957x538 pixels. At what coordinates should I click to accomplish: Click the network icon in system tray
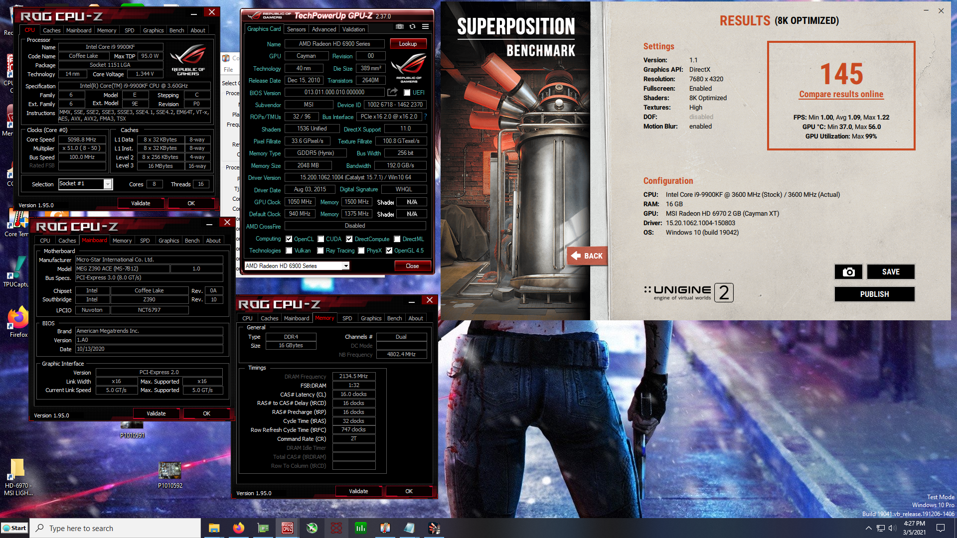pos(881,528)
